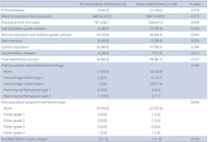Viewport: 208px width, 142px height.
Task: Select the 'Procedure time (minutes)' label
Action: (x=20, y=23)
